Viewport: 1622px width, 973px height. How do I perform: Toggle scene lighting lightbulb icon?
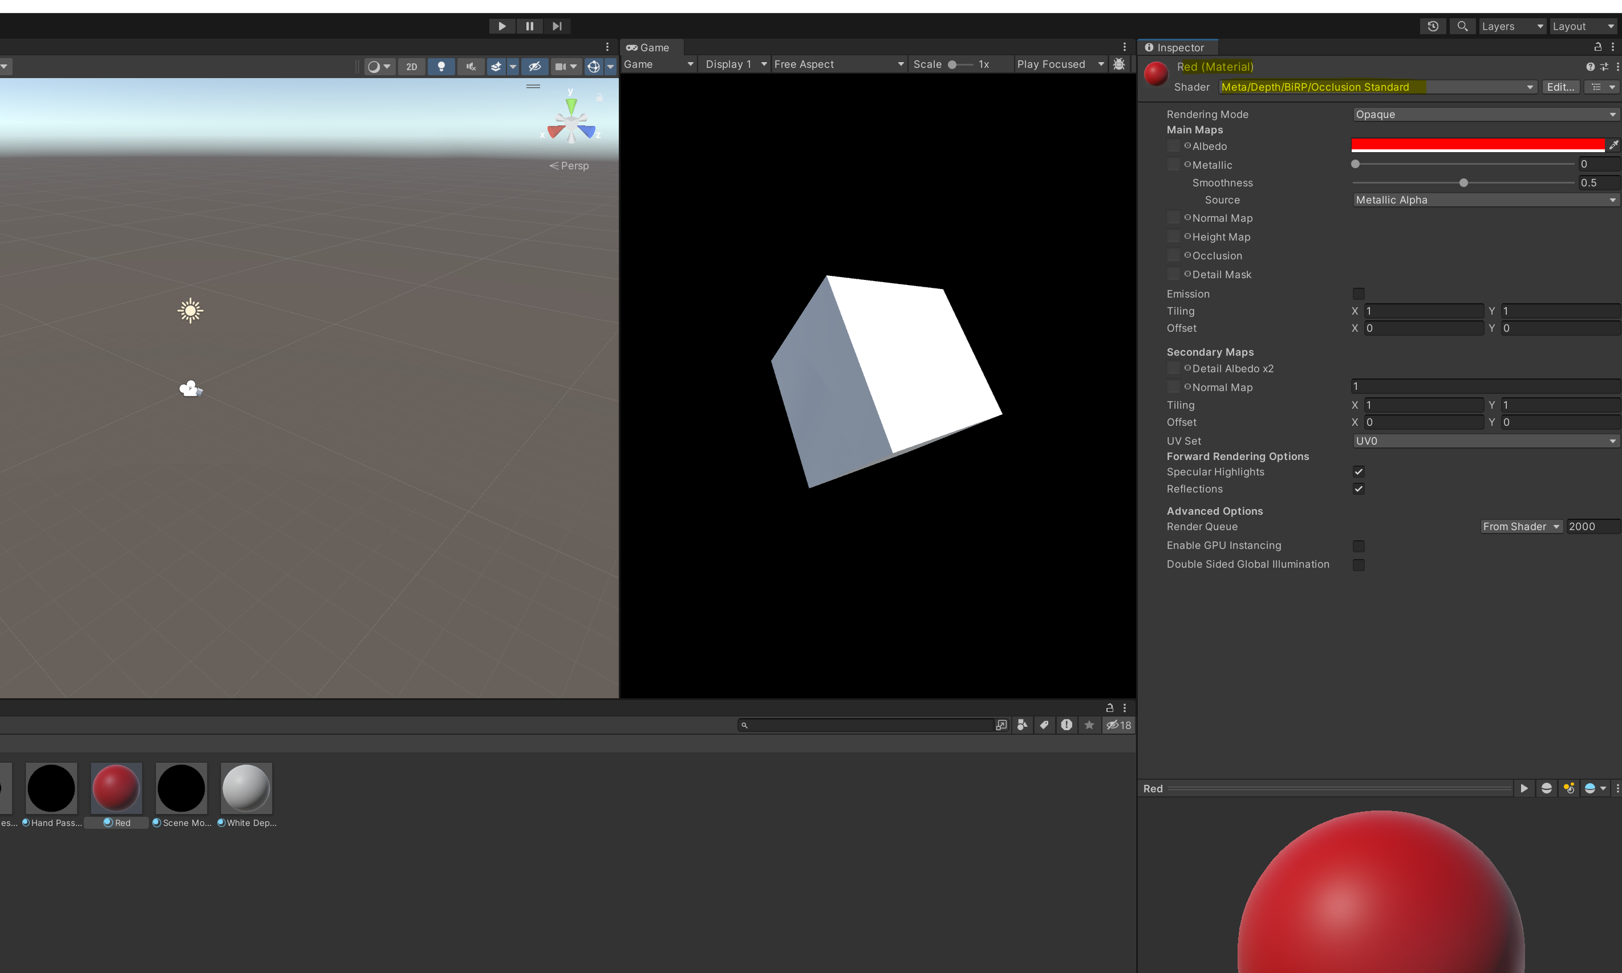441,66
